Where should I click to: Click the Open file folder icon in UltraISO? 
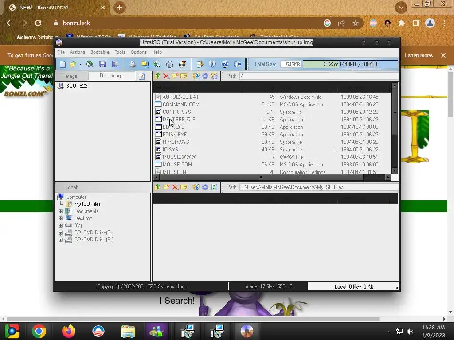73,64
